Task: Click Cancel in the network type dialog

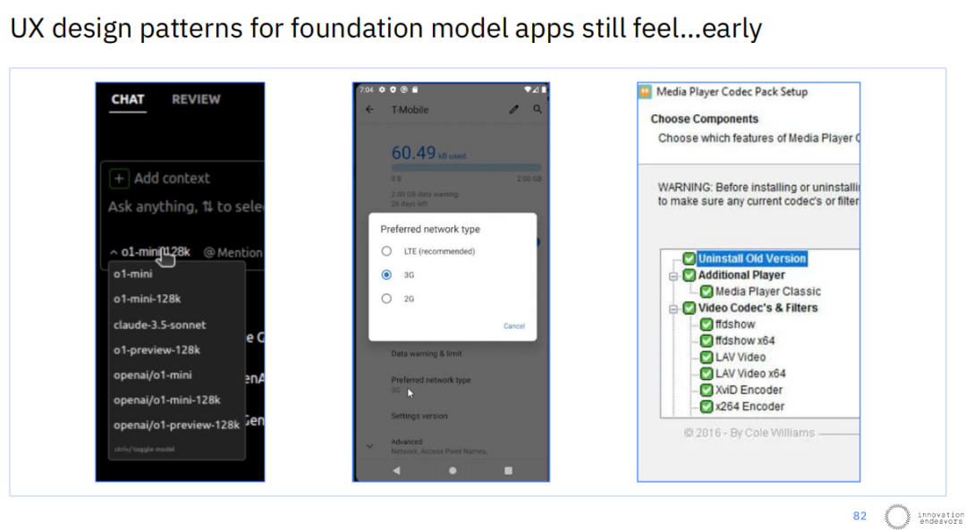Action: point(513,326)
